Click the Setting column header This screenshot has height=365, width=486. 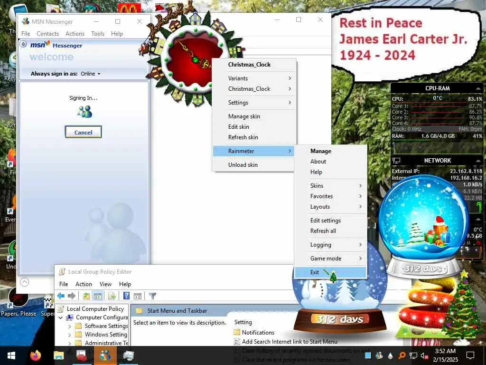click(x=243, y=322)
